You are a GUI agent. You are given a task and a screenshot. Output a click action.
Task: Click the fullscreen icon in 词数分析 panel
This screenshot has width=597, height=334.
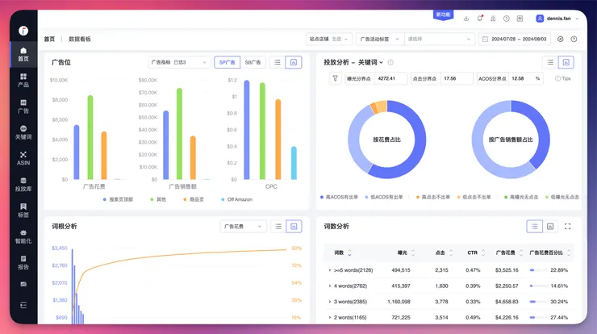(567, 226)
